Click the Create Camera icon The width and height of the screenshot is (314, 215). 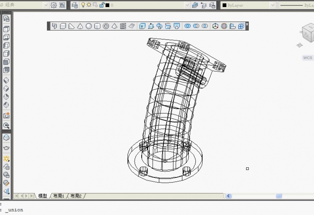tap(6, 115)
